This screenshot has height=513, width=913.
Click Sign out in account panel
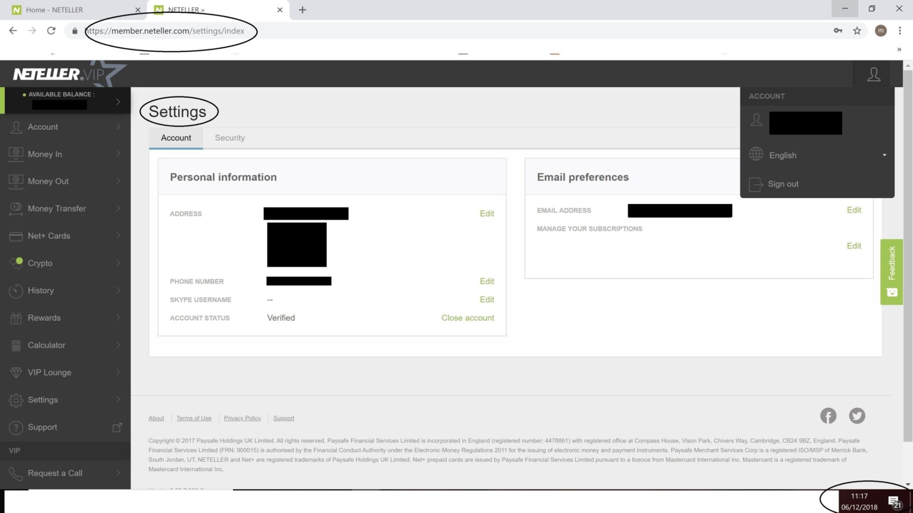coord(783,184)
